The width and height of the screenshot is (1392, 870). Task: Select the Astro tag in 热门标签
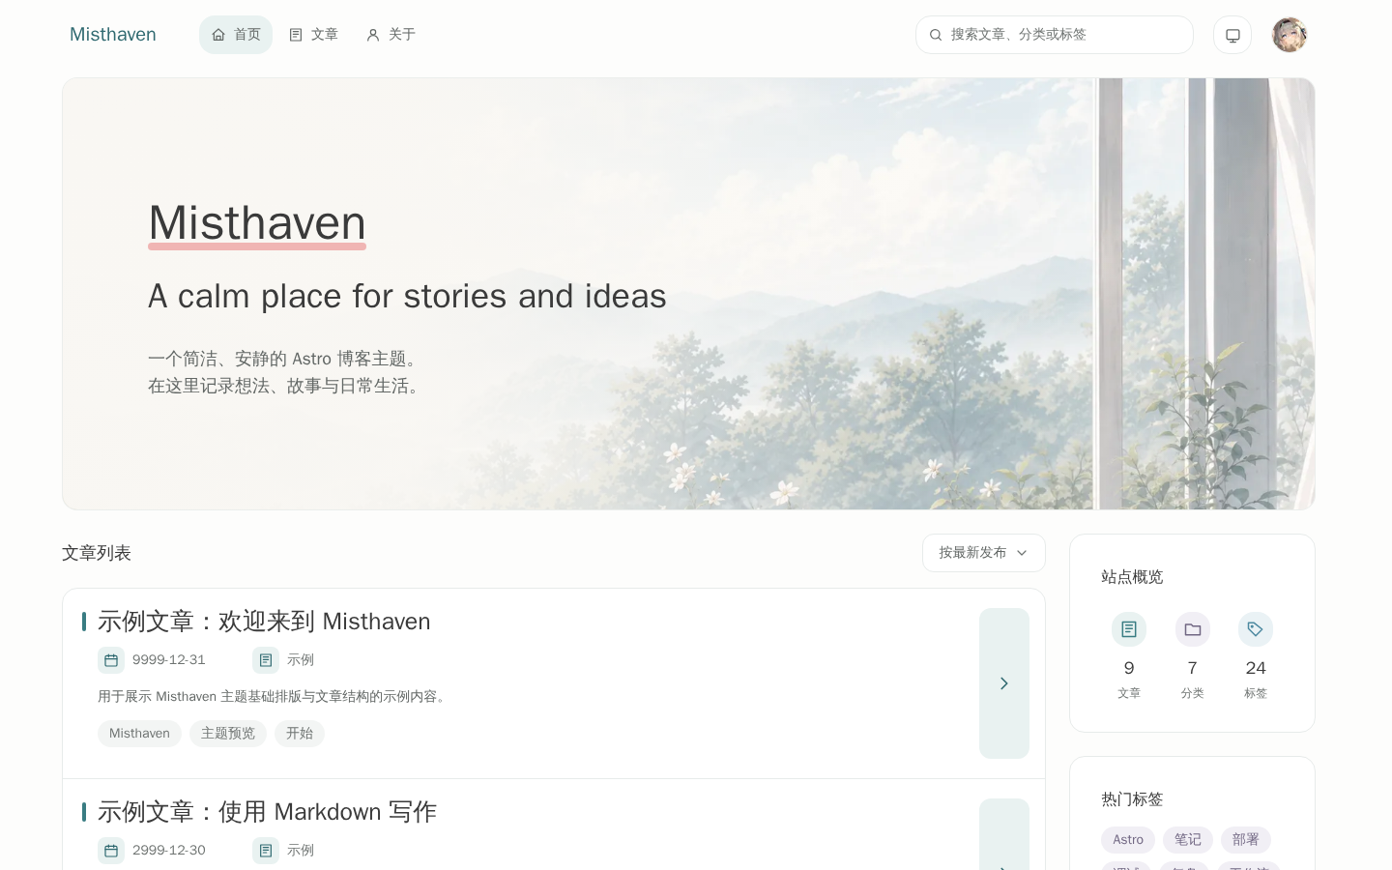1128,840
